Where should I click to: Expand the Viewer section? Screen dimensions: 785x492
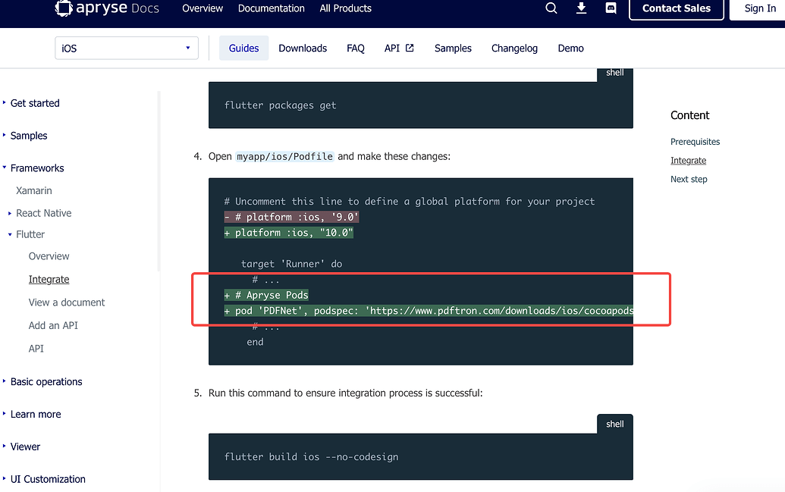pos(5,447)
